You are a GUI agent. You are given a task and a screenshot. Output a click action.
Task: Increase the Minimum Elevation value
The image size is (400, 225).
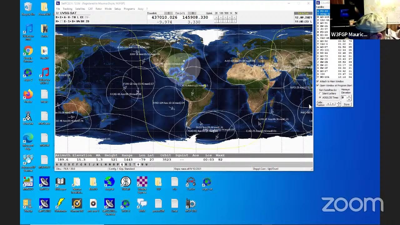(349, 96)
